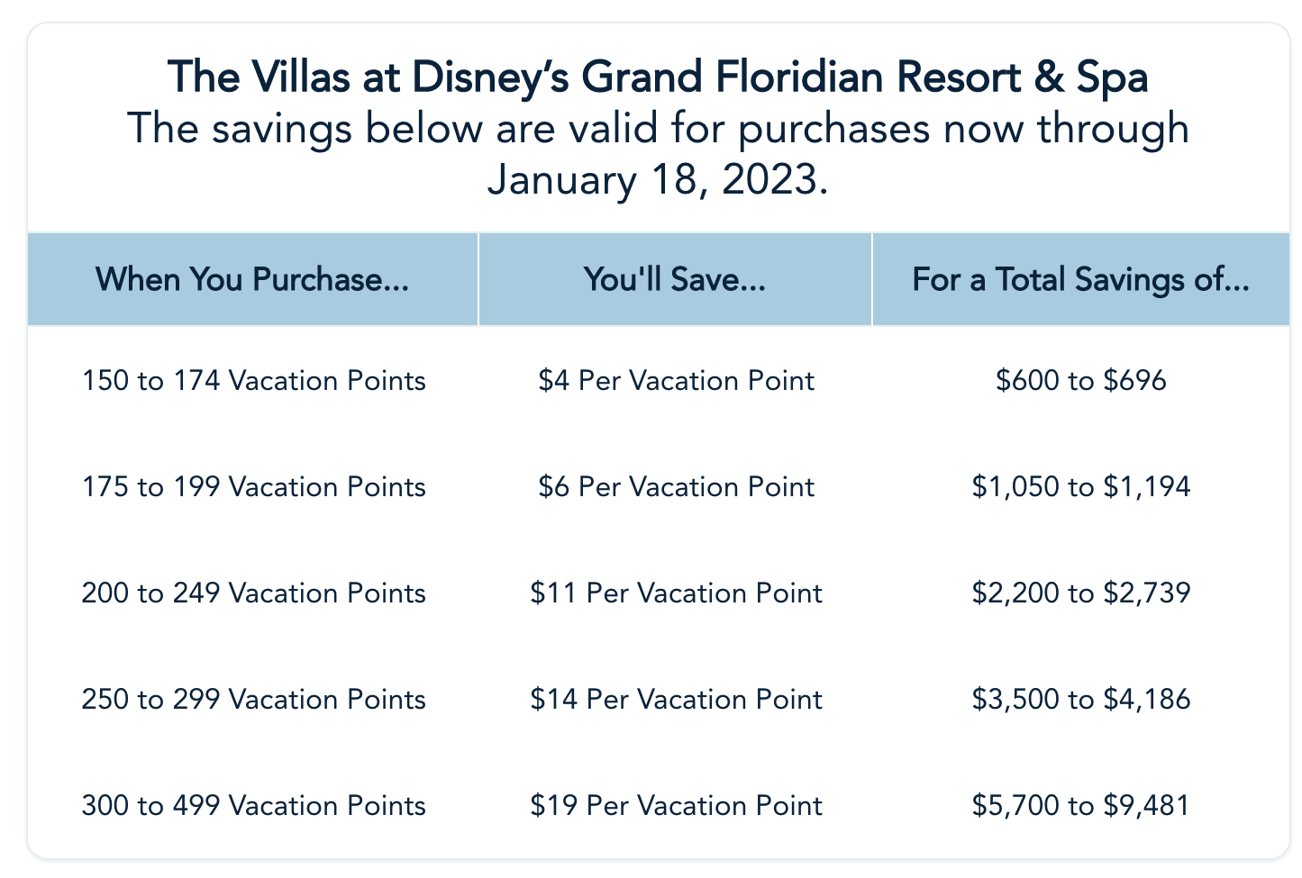Click the Villas at Grand Floridian title
This screenshot has width=1302, height=878.
(x=658, y=77)
